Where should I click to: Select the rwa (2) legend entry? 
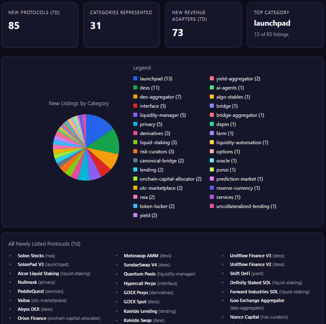[144, 197]
